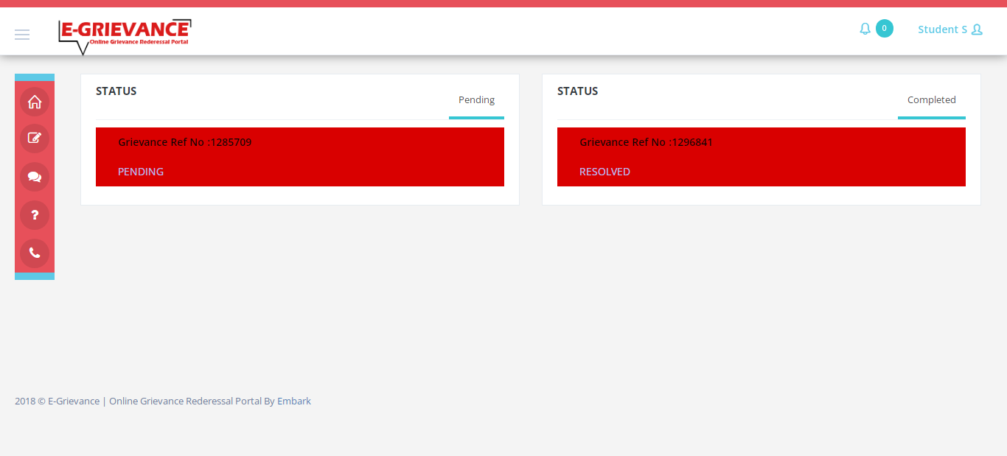This screenshot has height=456, width=1007.
Task: Click the RESOLVED status label
Action: 604,172
